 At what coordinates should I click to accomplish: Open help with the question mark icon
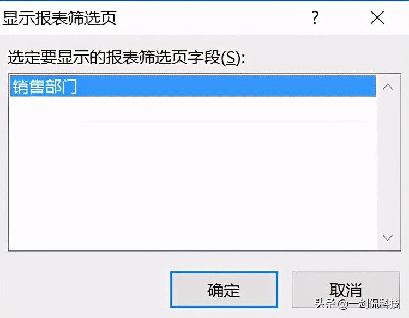pos(315,18)
